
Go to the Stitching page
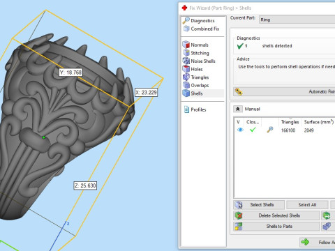click(196, 53)
